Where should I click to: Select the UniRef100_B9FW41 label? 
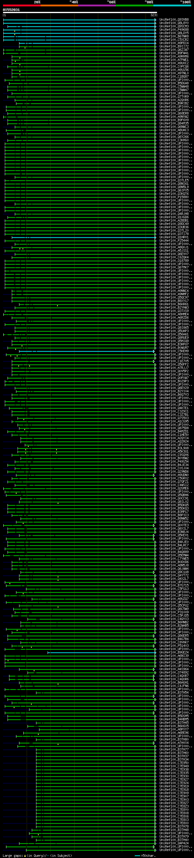point(174,53)
